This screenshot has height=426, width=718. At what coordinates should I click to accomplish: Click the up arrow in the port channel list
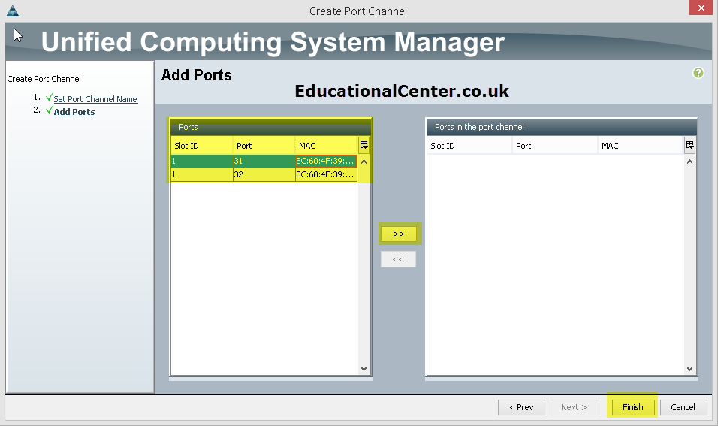tap(689, 162)
